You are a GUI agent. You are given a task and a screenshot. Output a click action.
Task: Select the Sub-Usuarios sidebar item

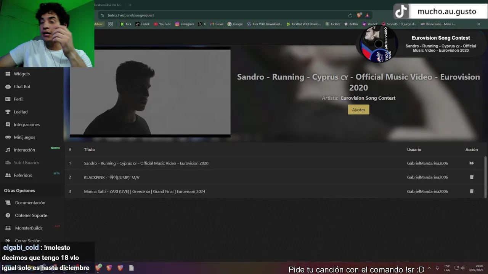[27, 162]
